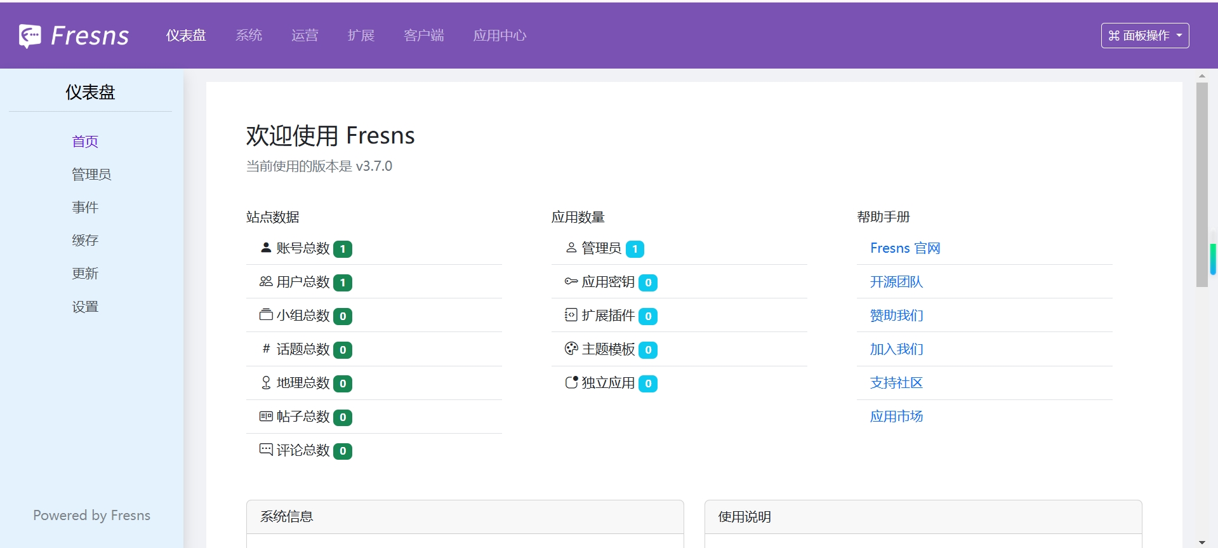The height and width of the screenshot is (548, 1218).
Task: Click the hashtag topic total icon
Action: coord(266,349)
